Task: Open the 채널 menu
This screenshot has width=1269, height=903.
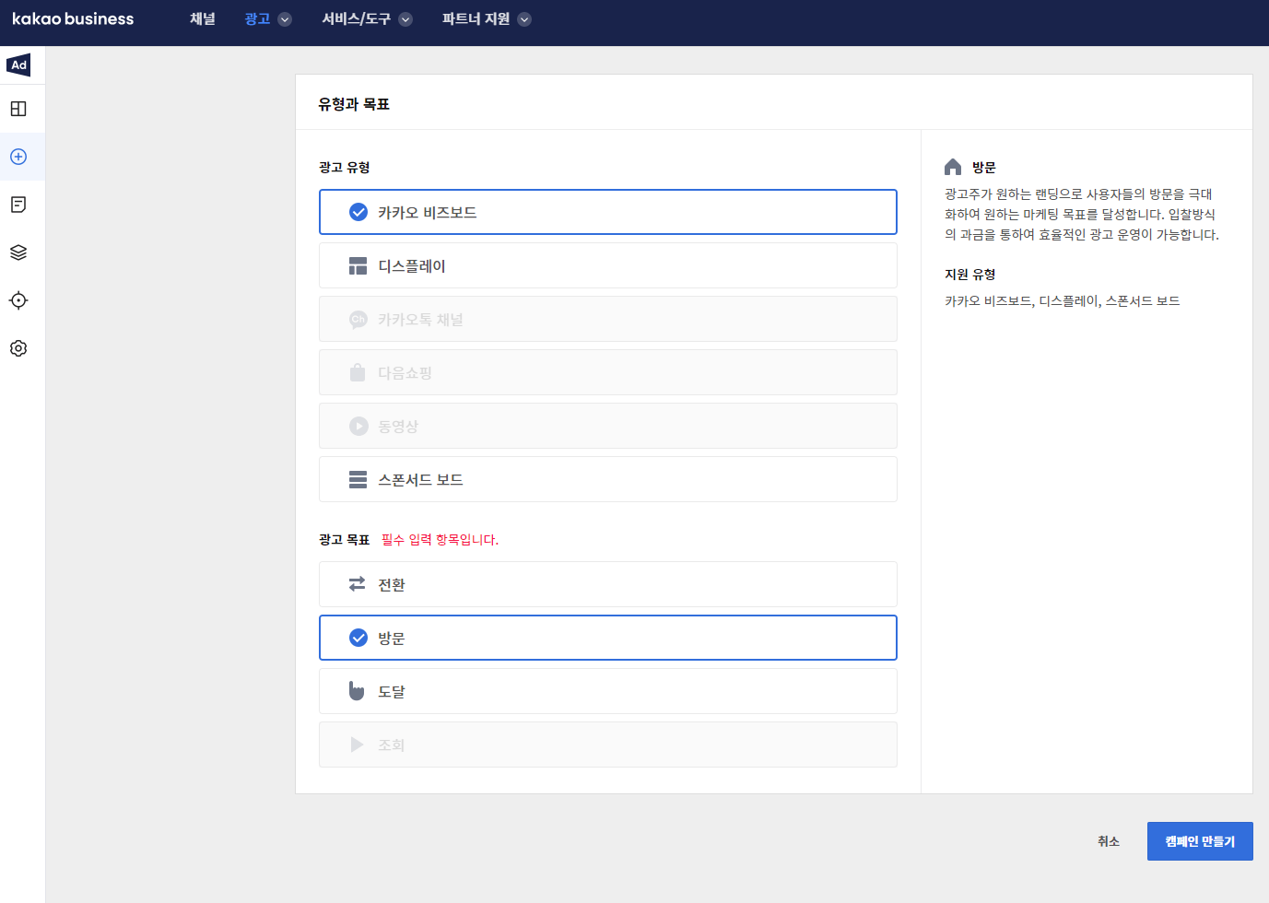Action: pyautogui.click(x=203, y=18)
